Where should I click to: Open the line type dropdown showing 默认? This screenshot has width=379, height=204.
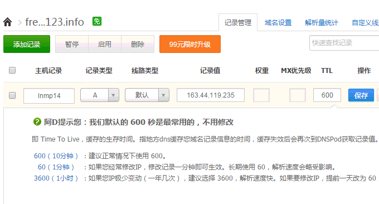pyautogui.click(x=147, y=95)
